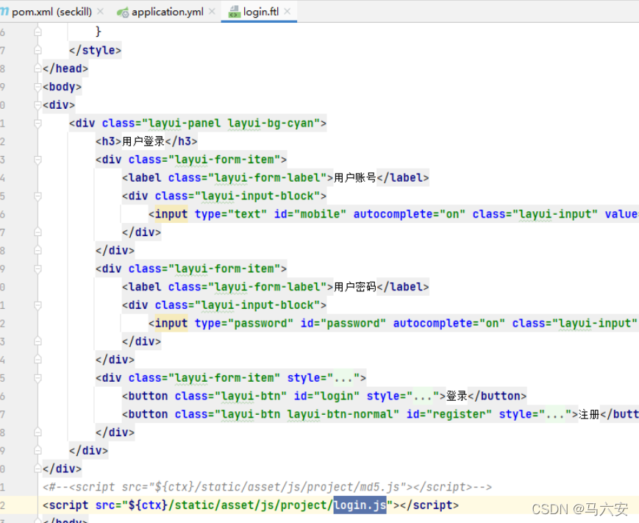Open the application.yml tab
Viewport: 639px width, 523px height.
point(168,12)
